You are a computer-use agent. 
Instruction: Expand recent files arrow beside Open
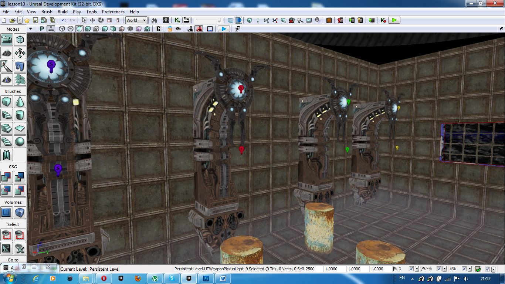click(20, 20)
